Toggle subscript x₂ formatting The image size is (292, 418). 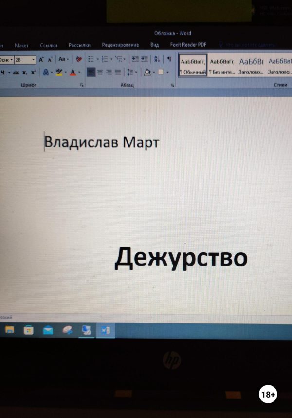tap(25, 72)
